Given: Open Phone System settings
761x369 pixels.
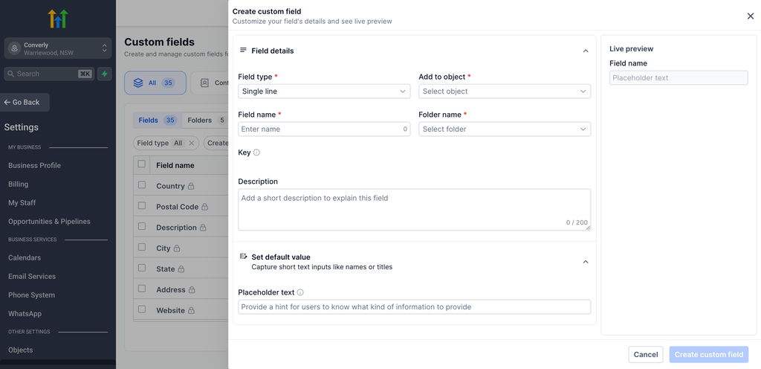Looking at the screenshot, I should 31,295.
